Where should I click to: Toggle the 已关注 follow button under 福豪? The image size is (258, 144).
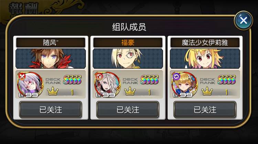point(128,109)
